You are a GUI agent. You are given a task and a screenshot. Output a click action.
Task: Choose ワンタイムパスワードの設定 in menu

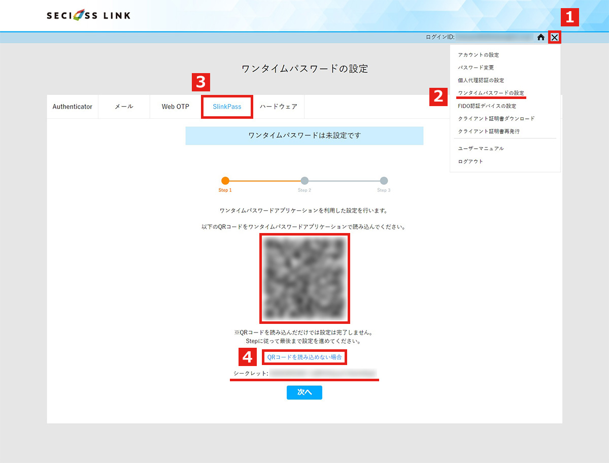pyautogui.click(x=491, y=93)
